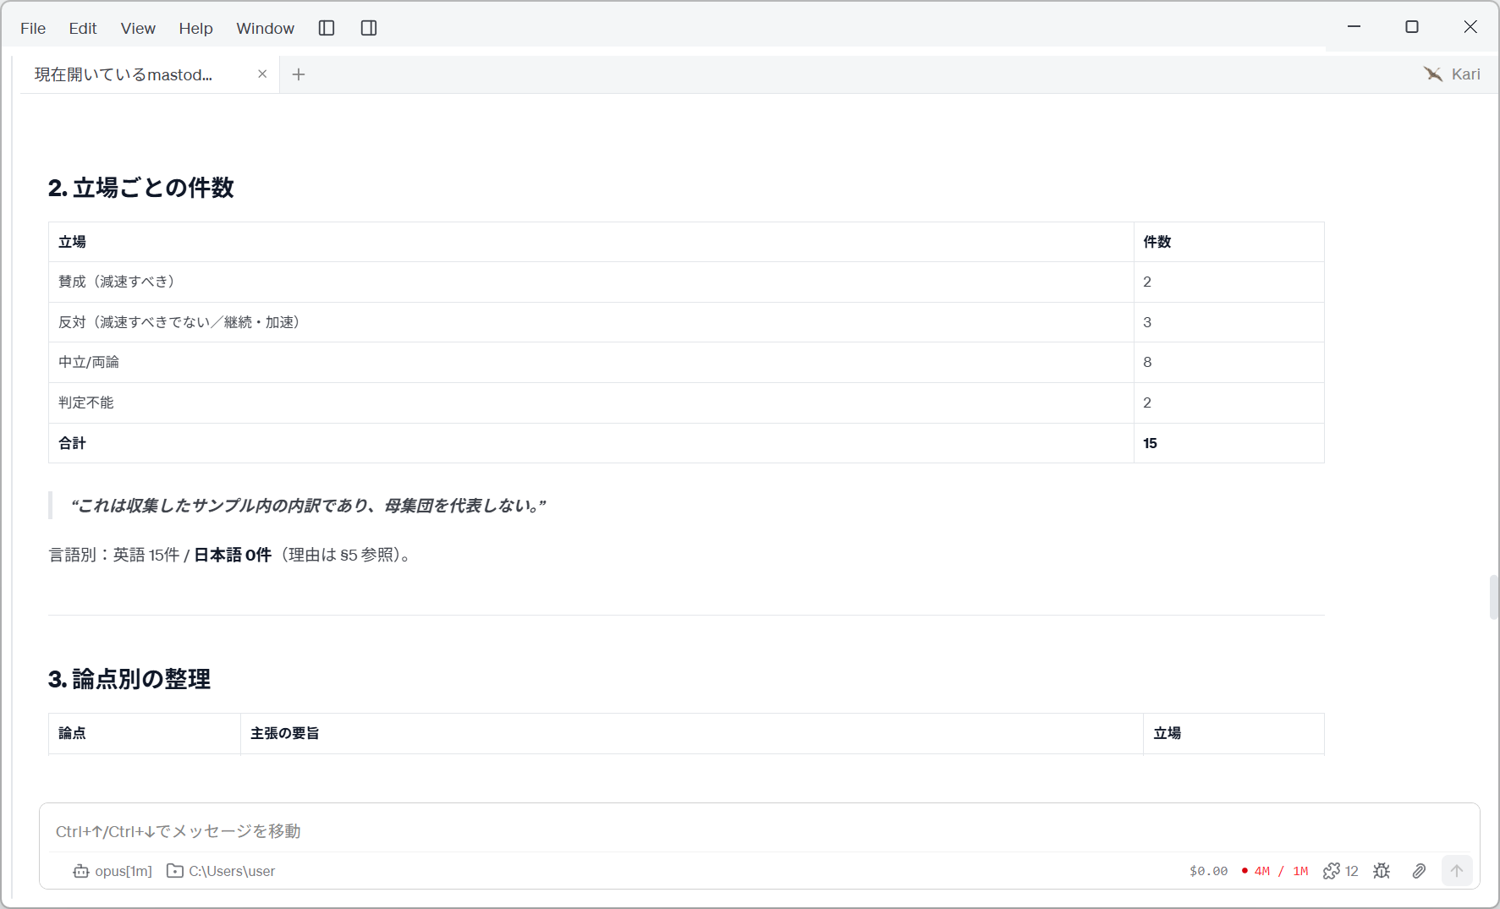
Task: Focus the message input field
Action: pyautogui.click(x=759, y=831)
